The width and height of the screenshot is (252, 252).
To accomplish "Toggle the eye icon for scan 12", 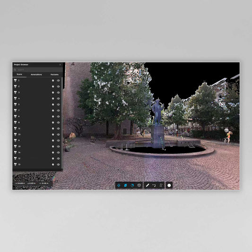I will [58, 158].
